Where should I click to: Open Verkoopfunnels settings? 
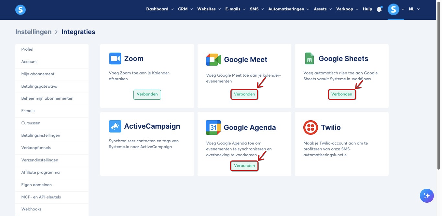tap(52, 148)
